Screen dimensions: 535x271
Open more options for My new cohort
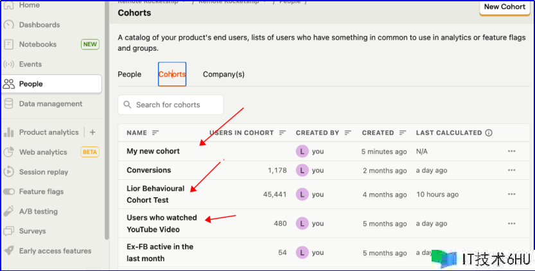[x=511, y=152]
